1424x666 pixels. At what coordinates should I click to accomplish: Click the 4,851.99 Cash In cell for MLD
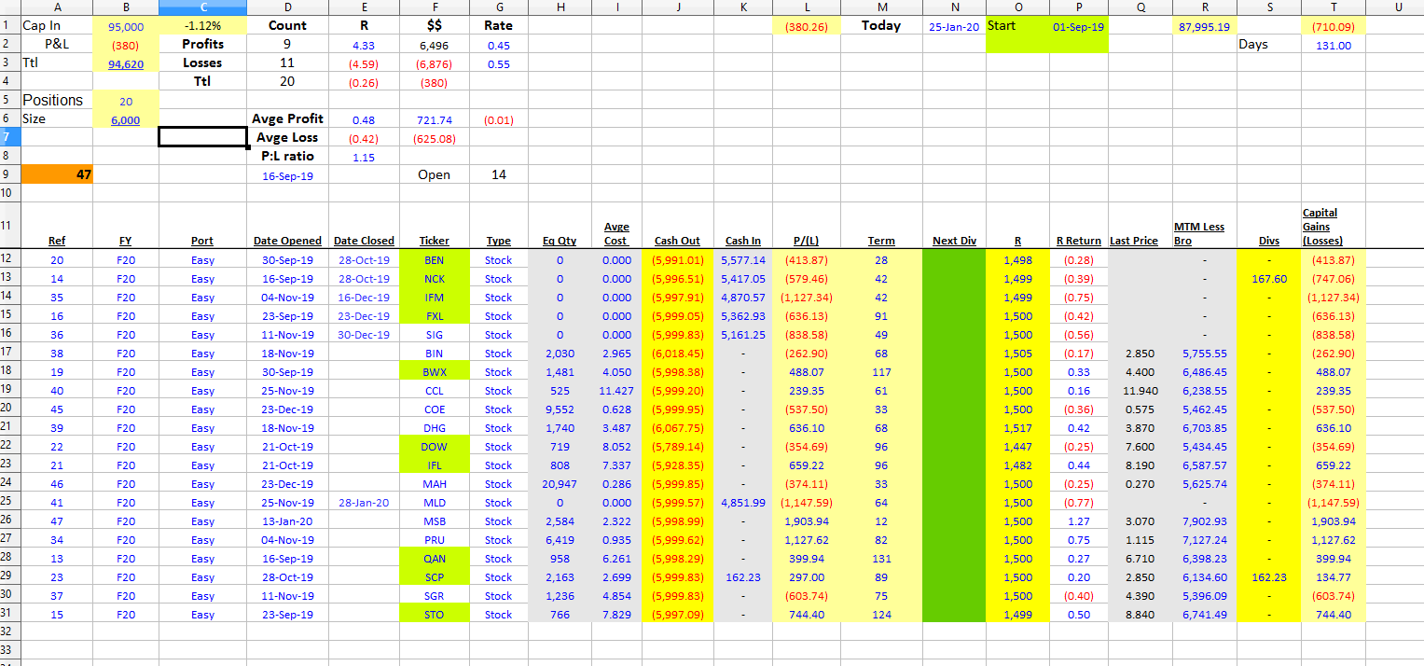click(743, 503)
